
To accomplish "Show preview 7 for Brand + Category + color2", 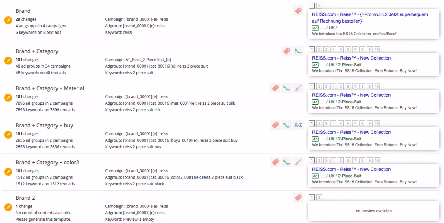I will tap(355, 160).
